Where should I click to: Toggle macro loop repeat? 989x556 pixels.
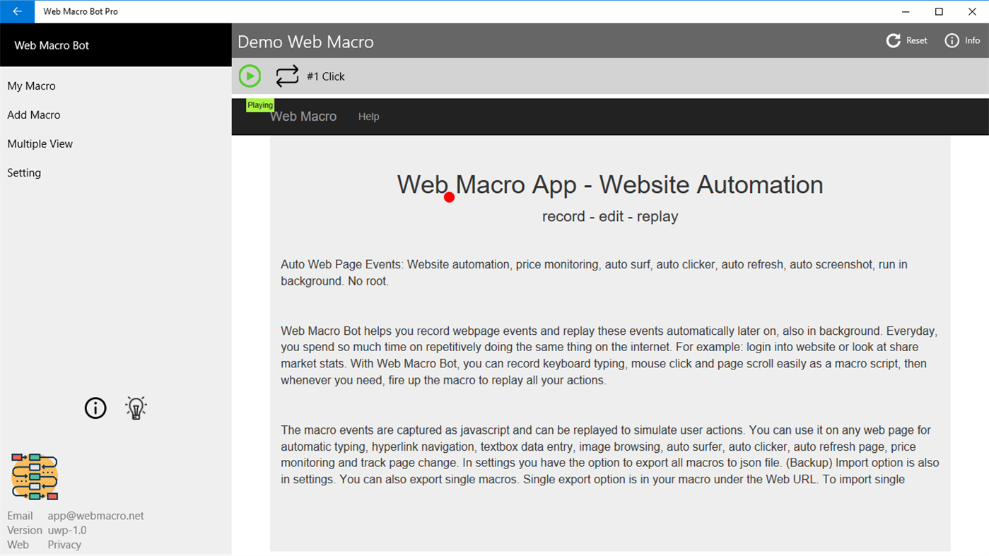[287, 76]
